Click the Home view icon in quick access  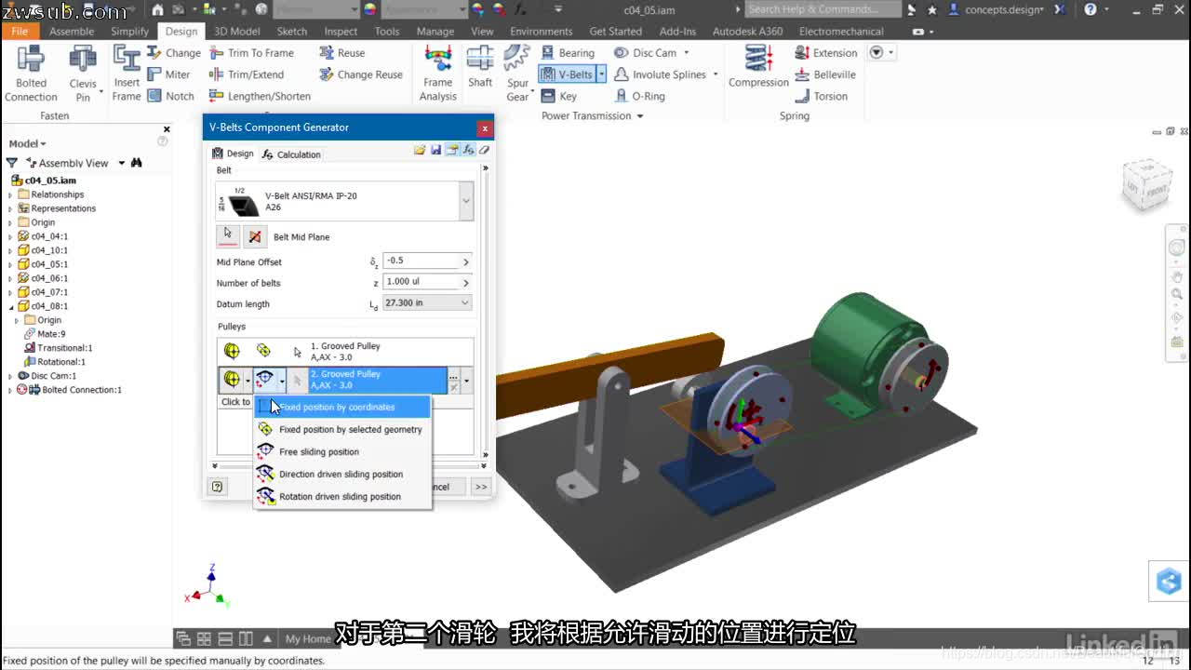[158, 9]
